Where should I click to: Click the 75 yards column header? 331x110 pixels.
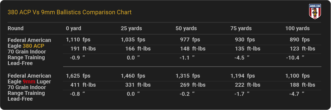[241, 29]
